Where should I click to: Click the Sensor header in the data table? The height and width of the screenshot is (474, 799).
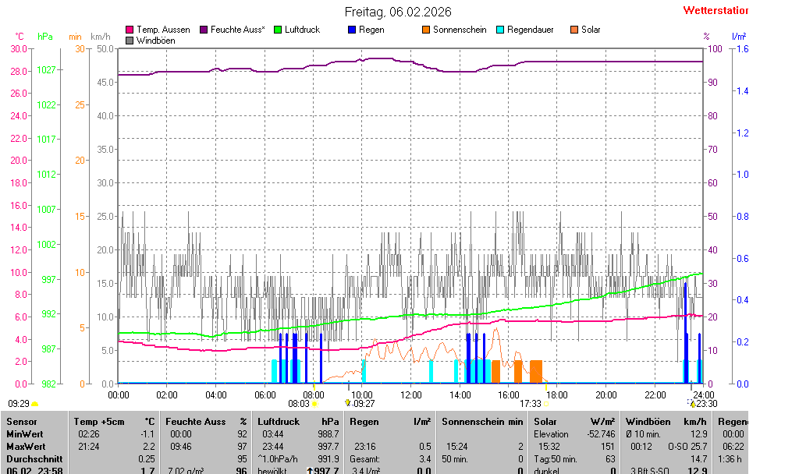pyautogui.click(x=21, y=421)
